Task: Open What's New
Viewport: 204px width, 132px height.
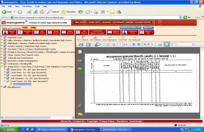Action: 147,32
